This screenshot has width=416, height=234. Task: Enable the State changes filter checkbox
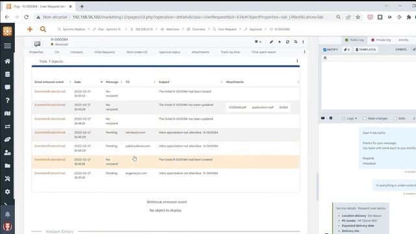click(x=365, y=118)
